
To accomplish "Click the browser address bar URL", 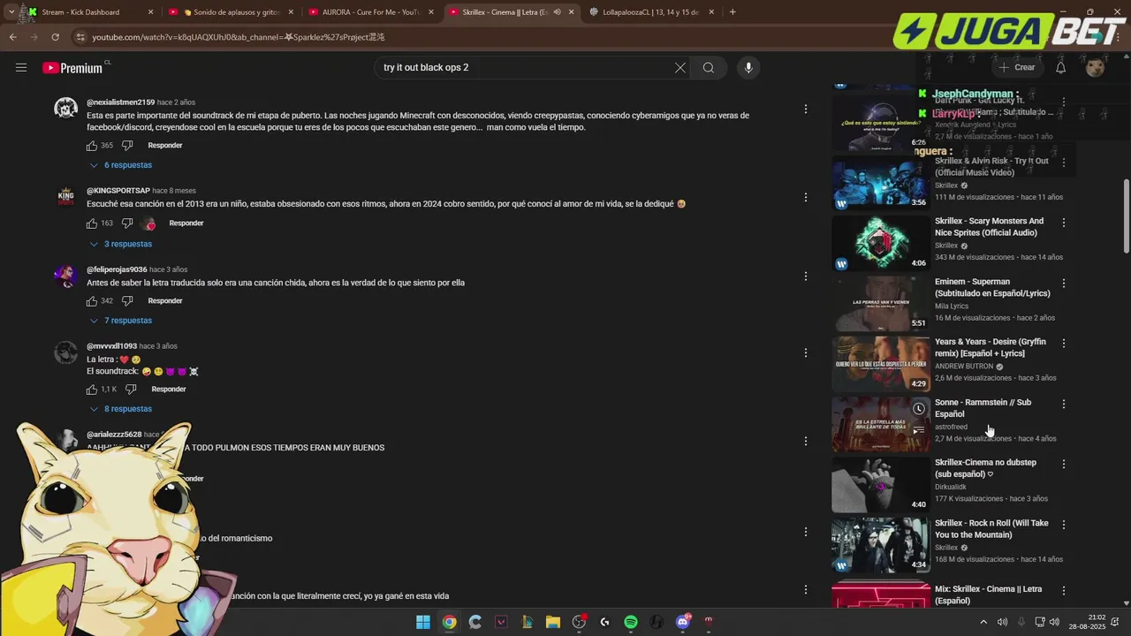I will tap(239, 37).
